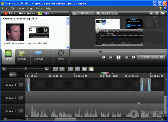Open the Clip Bin tab
Screen dimensions: 168x122
click(8, 57)
